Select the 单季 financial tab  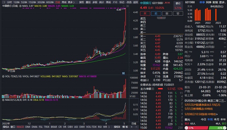tap(202, 2)
